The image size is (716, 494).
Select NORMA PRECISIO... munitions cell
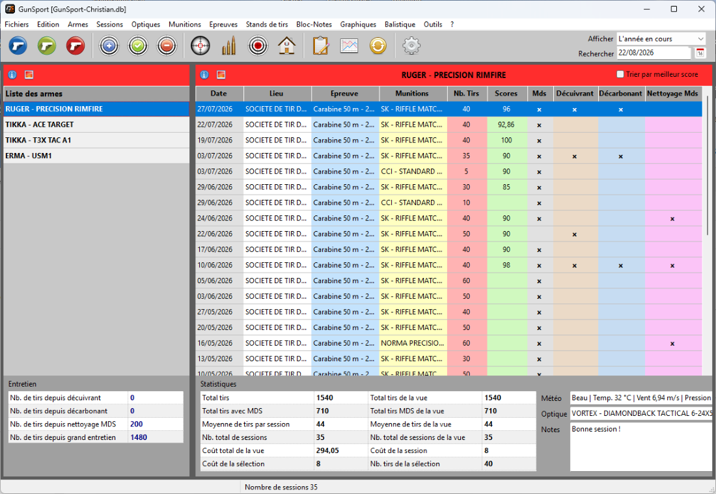pos(412,343)
